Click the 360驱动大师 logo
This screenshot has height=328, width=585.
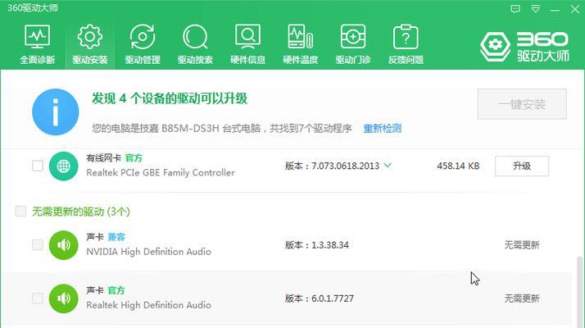click(x=524, y=46)
